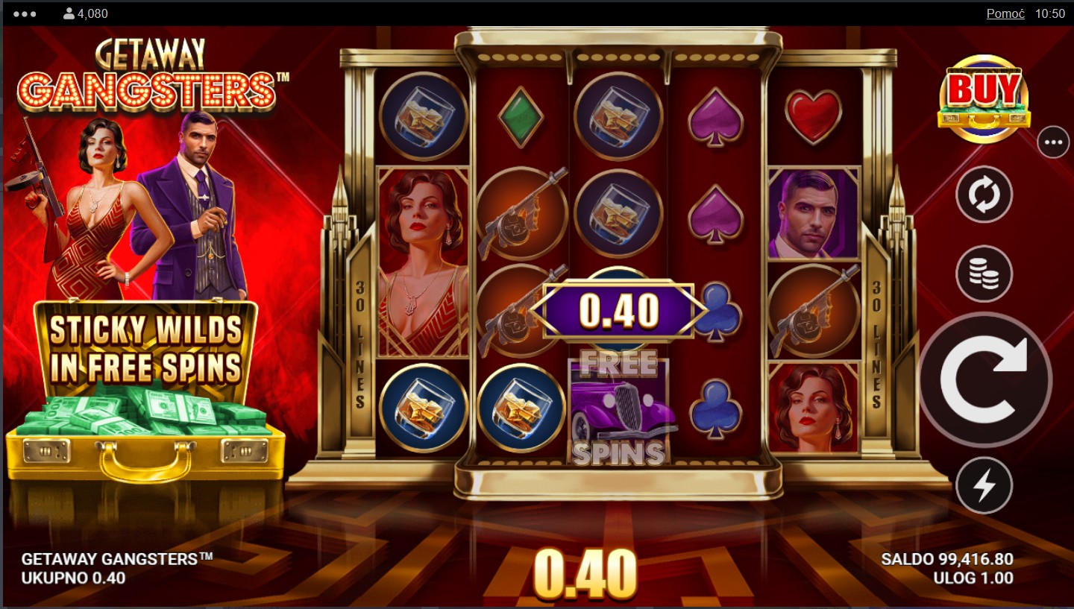
Task: Select the man in purple suit symbol
Action: tap(813, 213)
